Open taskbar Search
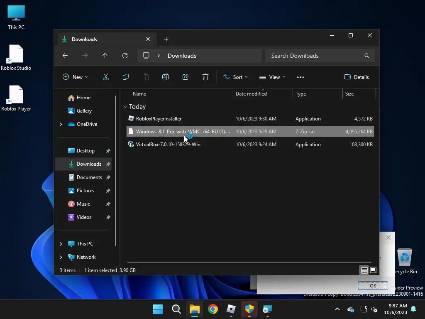 coord(176,309)
